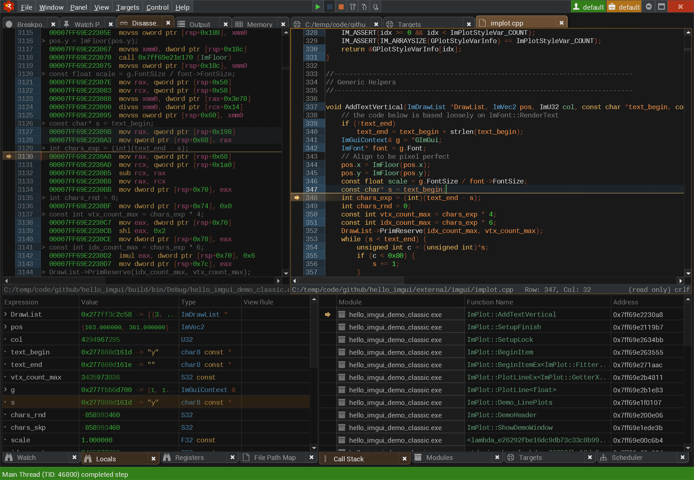The height and width of the screenshot is (480, 694).
Task: Expand the DrawList variable in Locals
Action: click(x=5, y=314)
